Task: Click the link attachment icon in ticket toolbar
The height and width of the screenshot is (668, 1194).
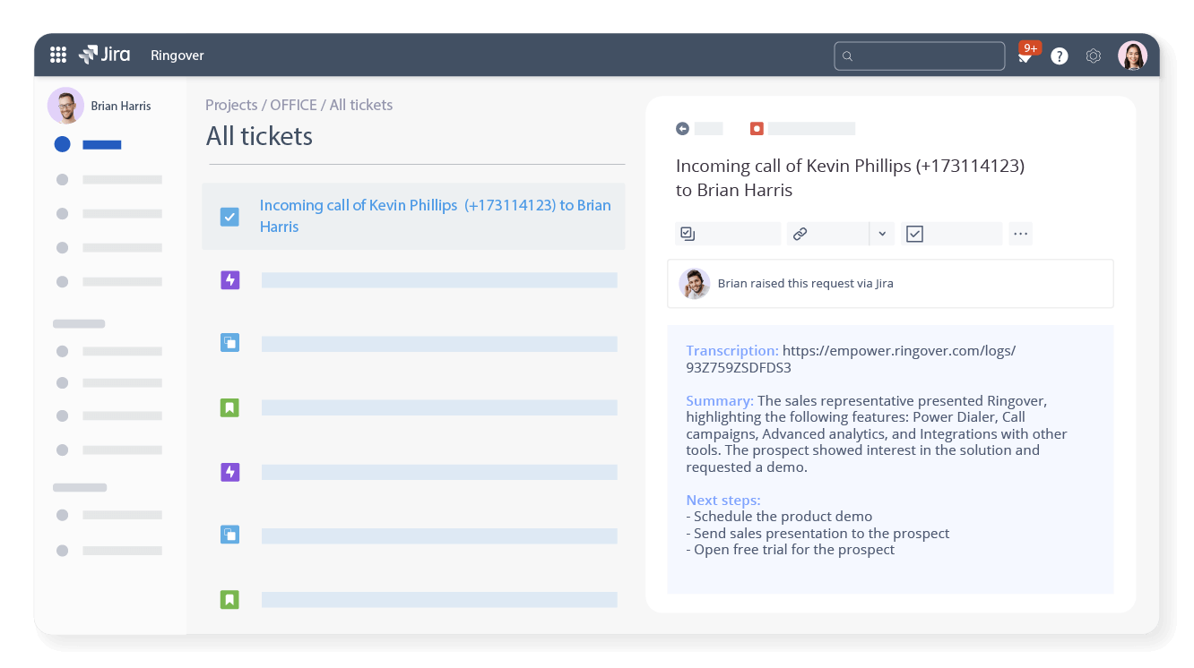Action: tap(800, 233)
